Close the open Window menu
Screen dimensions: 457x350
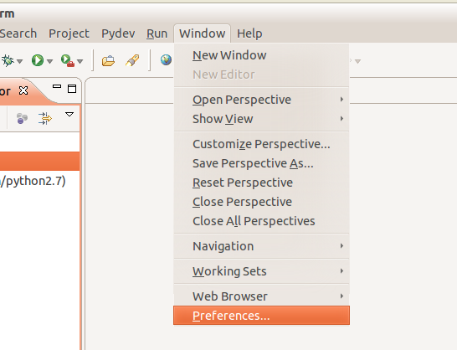tap(203, 33)
